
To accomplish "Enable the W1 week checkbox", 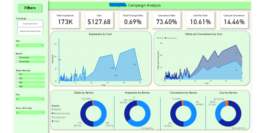I will tap(17, 74).
